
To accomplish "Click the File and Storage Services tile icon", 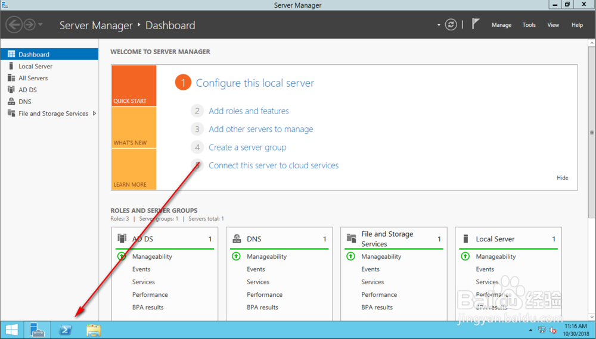I will [351, 238].
